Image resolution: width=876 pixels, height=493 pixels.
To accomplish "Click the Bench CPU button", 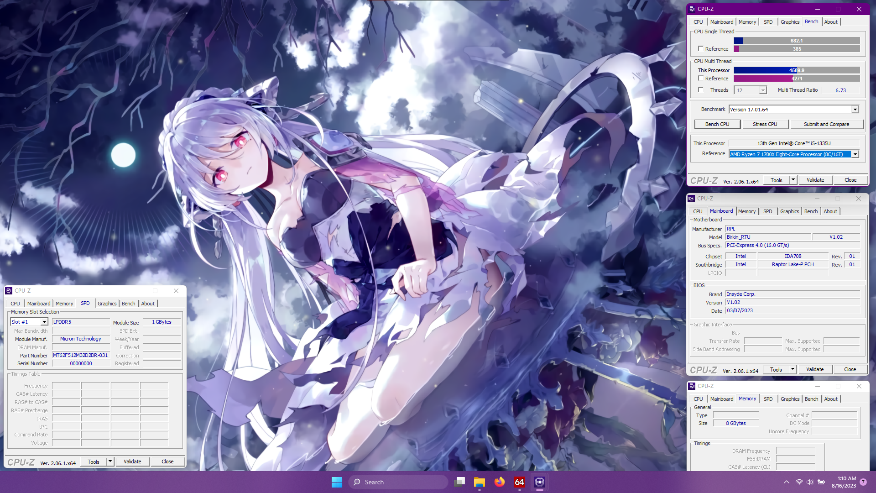I will coord(717,124).
